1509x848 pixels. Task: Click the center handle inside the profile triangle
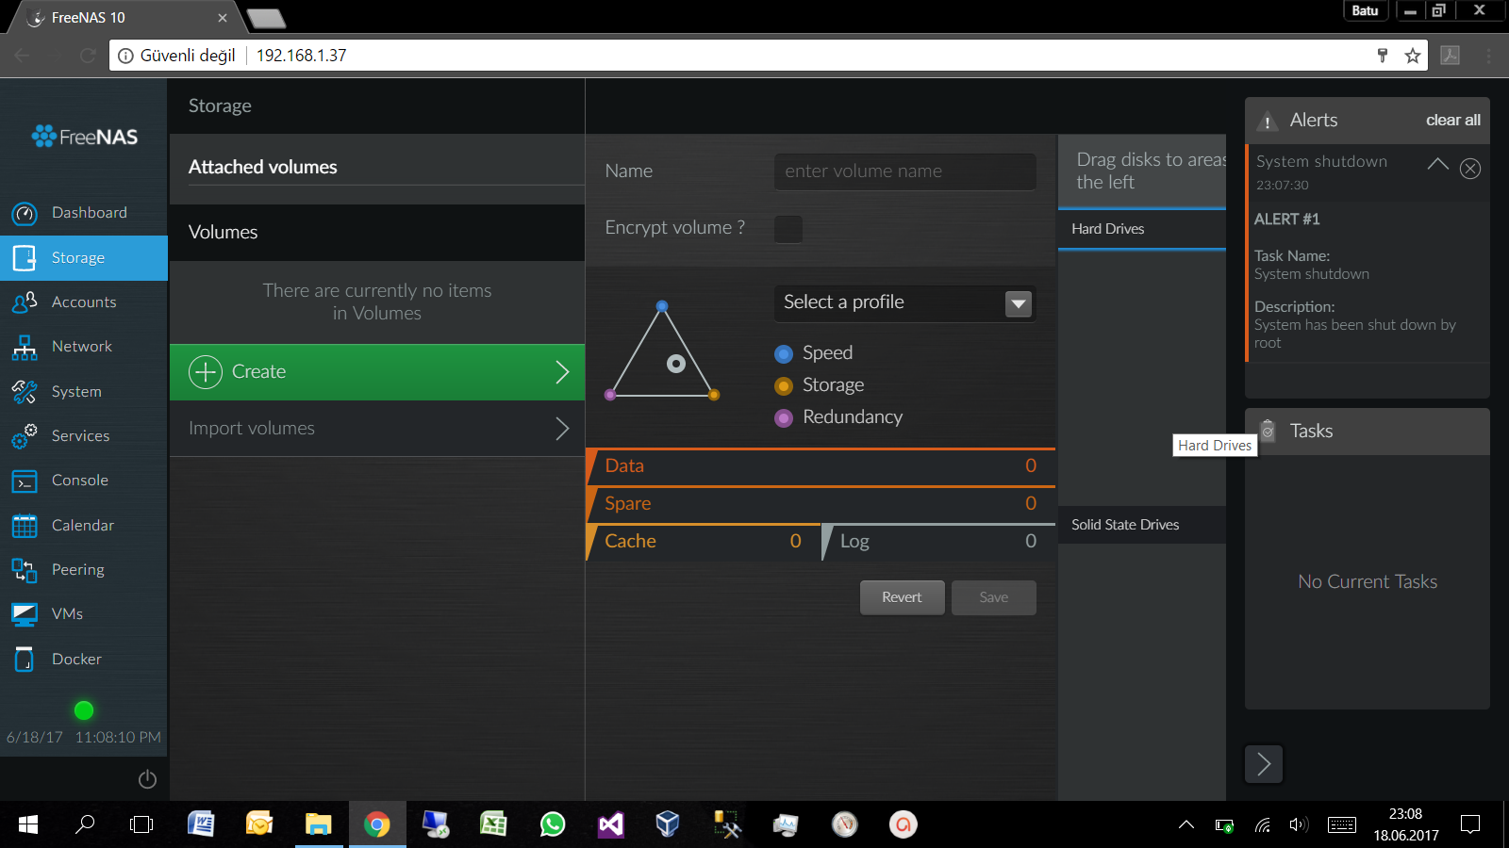tap(676, 364)
